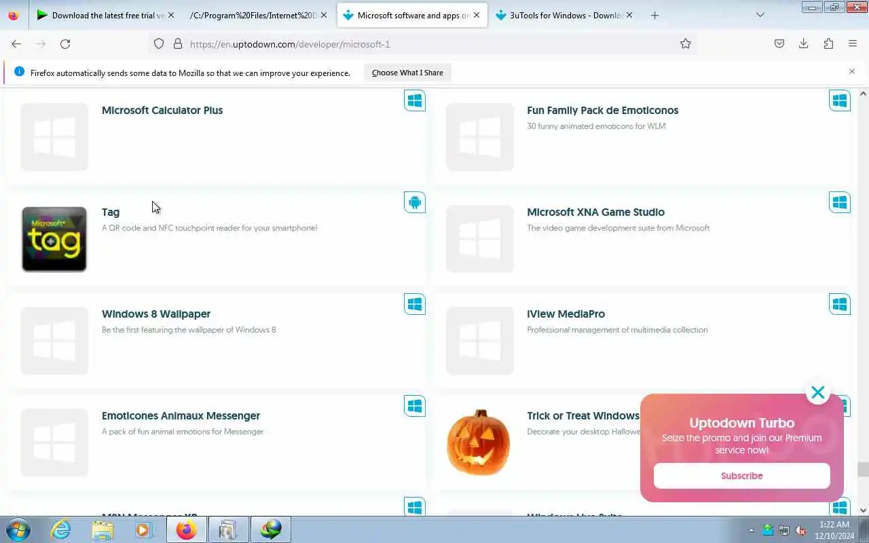Click the page vertical scrollbar thumb
Screen dimensions: 869x543
863,470
